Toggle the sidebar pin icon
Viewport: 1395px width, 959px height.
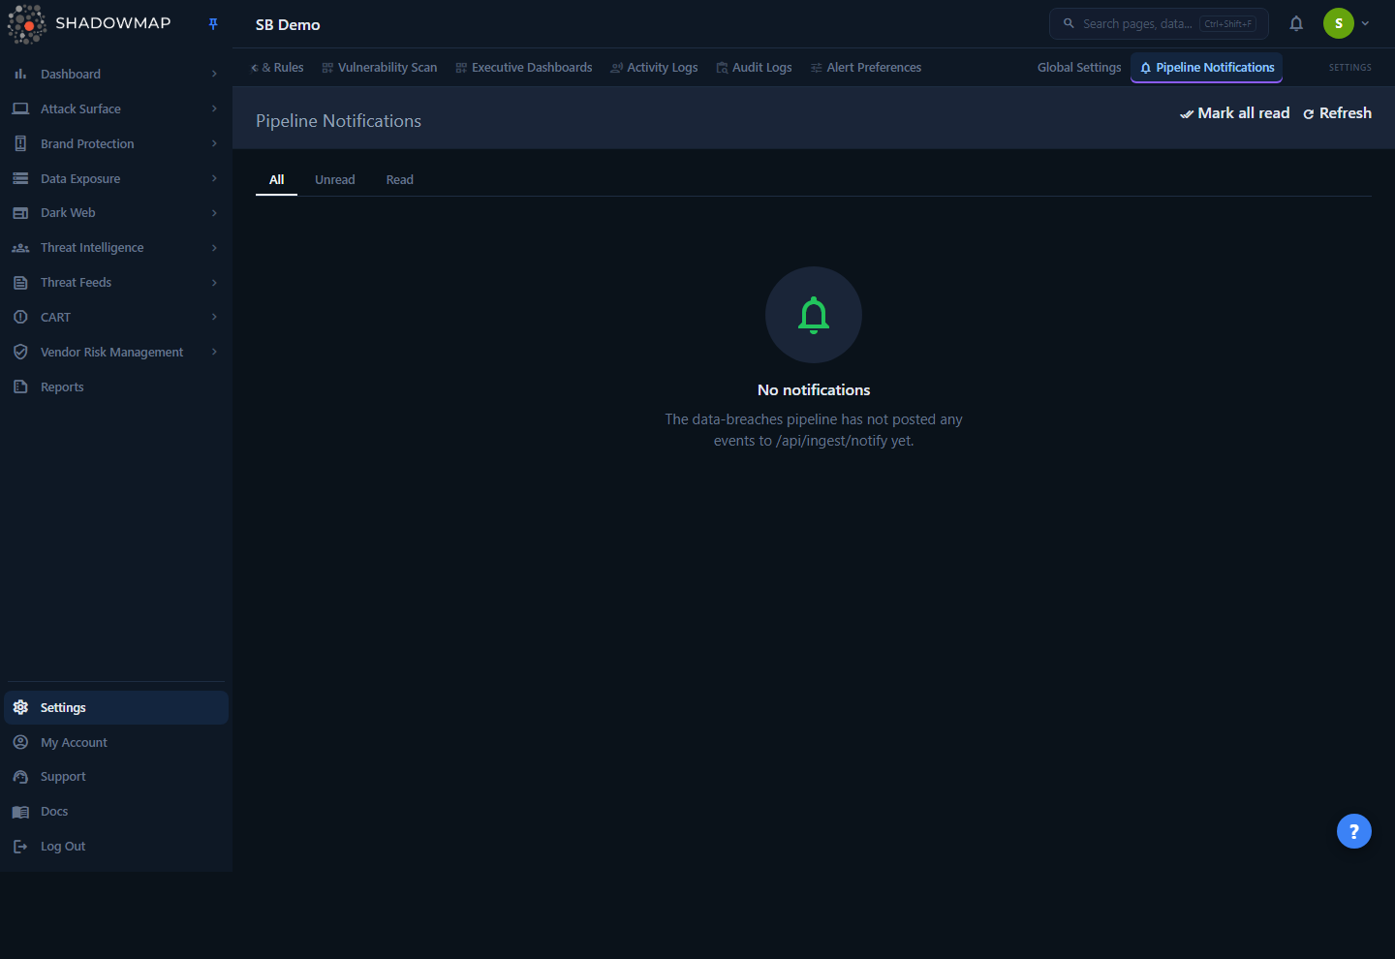click(x=213, y=24)
